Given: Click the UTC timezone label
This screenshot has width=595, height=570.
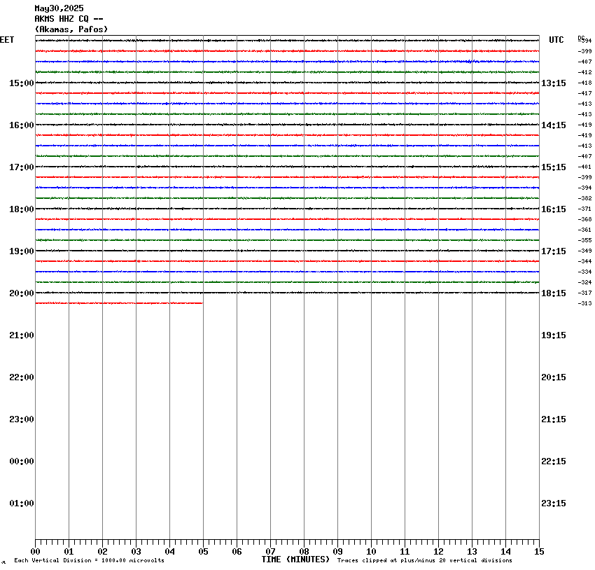Looking at the screenshot, I should click(556, 40).
